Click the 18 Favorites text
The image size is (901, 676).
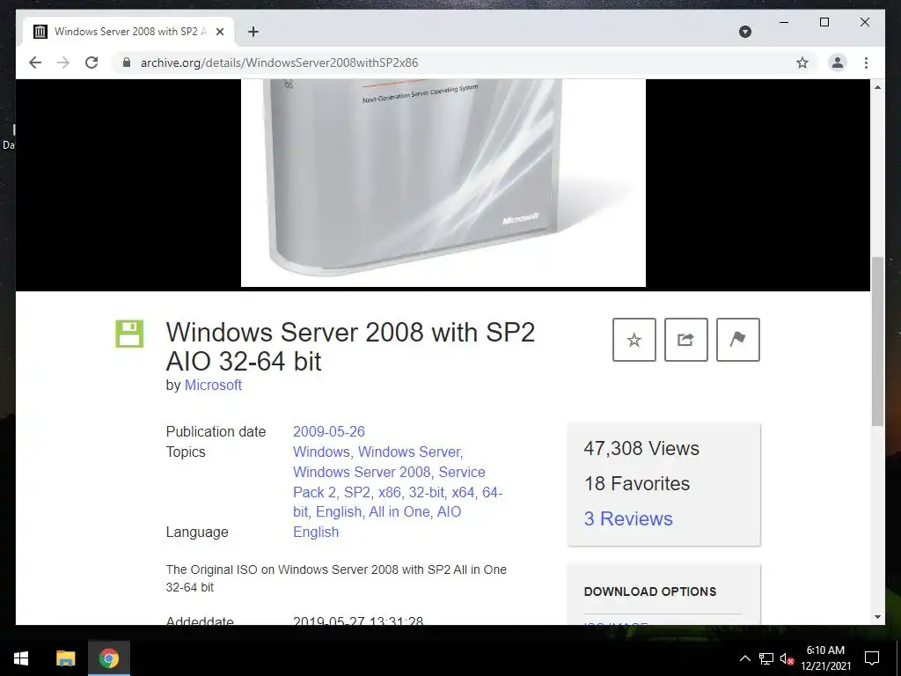coord(637,483)
